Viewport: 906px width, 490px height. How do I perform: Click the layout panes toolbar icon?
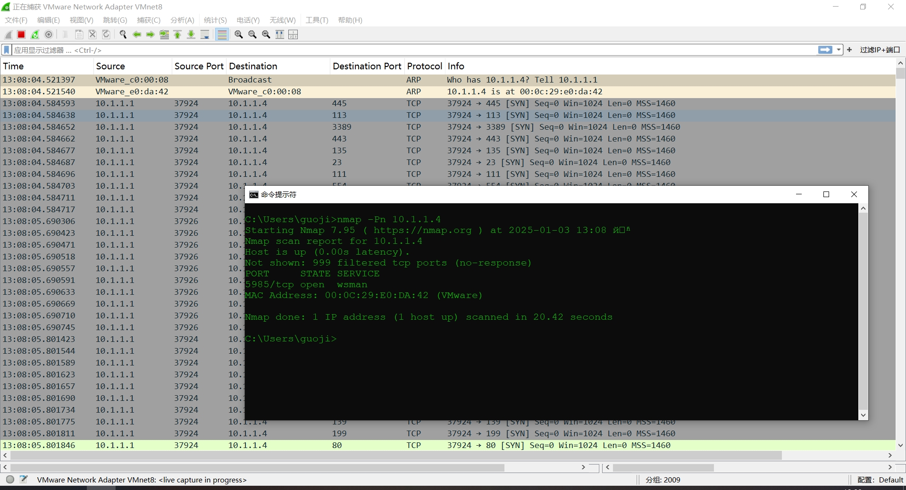pyautogui.click(x=293, y=34)
